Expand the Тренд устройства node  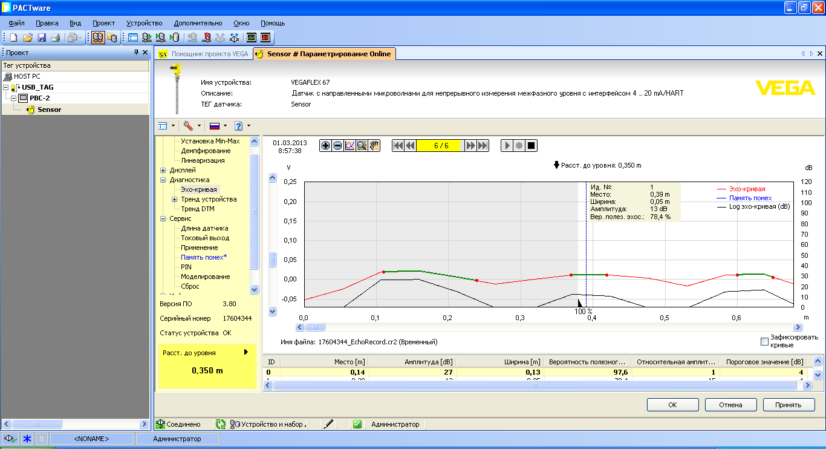click(174, 200)
